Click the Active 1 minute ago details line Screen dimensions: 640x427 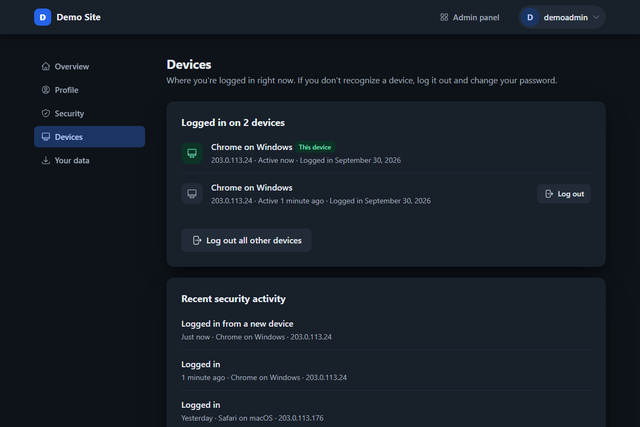coord(321,201)
